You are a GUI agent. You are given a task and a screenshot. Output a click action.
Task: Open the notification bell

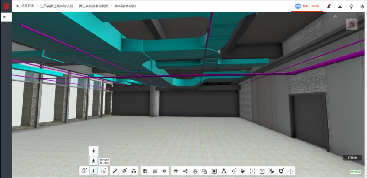click(x=329, y=7)
